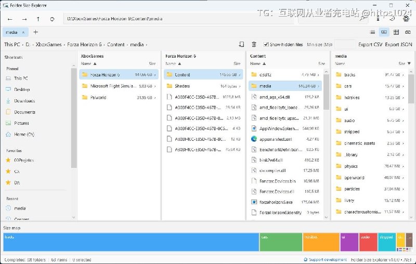This screenshot has width=416, height=264.
Task: Select bink2w64.dll in Content
Action: pyautogui.click(x=285, y=160)
